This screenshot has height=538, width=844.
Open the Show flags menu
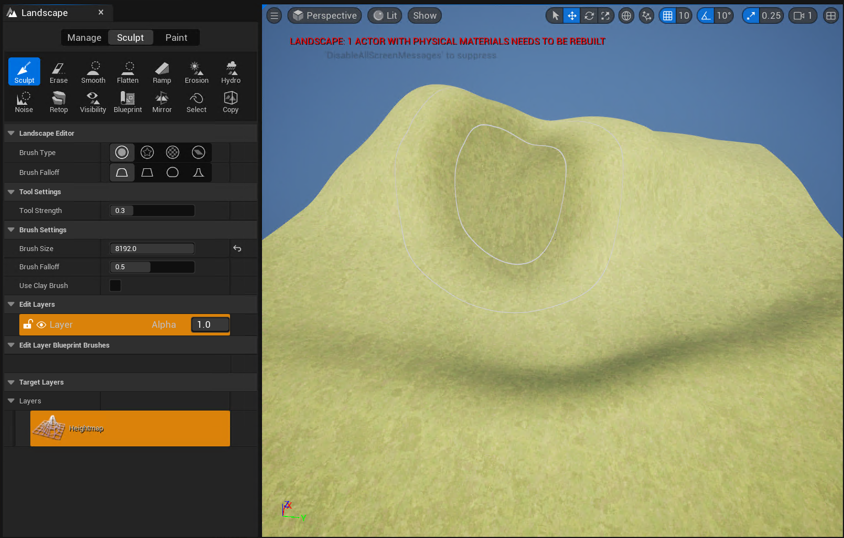[425, 15]
